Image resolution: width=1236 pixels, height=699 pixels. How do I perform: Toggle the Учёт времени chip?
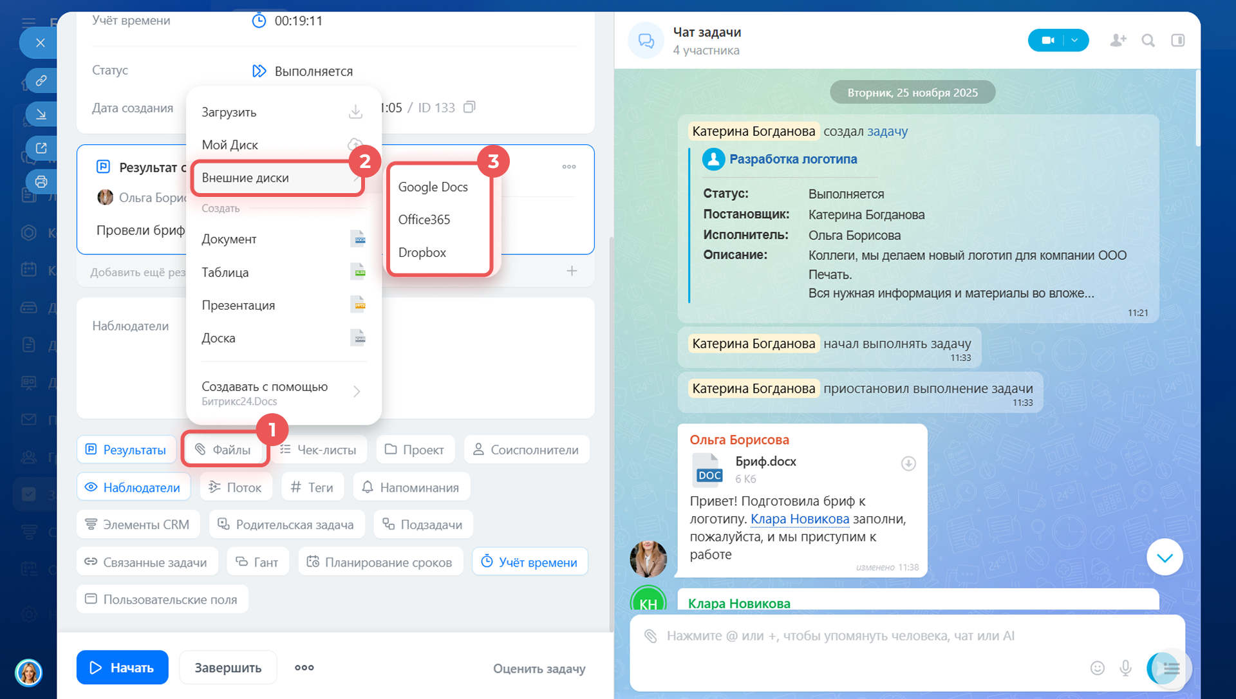530,562
